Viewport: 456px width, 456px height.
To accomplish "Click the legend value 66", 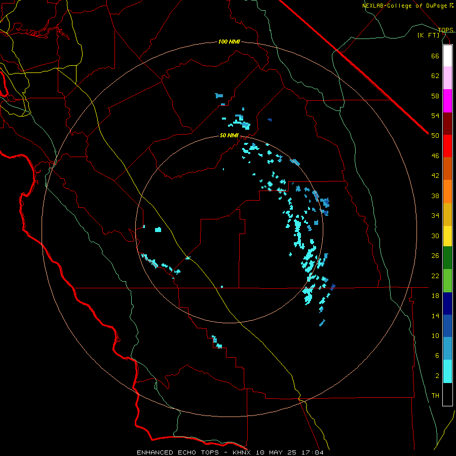I will pyautogui.click(x=435, y=56).
